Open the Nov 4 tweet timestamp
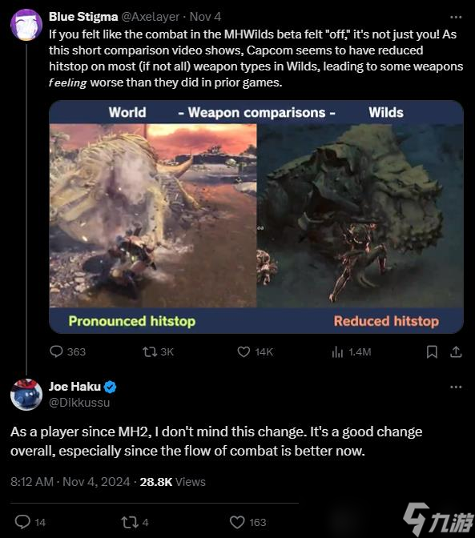475x538 pixels. point(205,17)
